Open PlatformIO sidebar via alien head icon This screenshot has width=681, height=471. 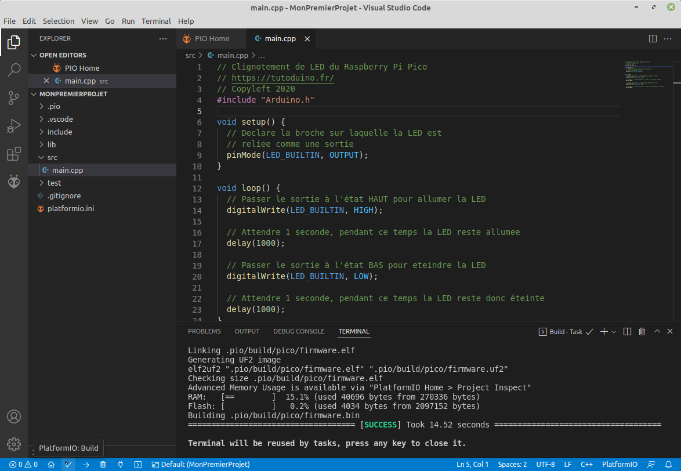pos(13,182)
